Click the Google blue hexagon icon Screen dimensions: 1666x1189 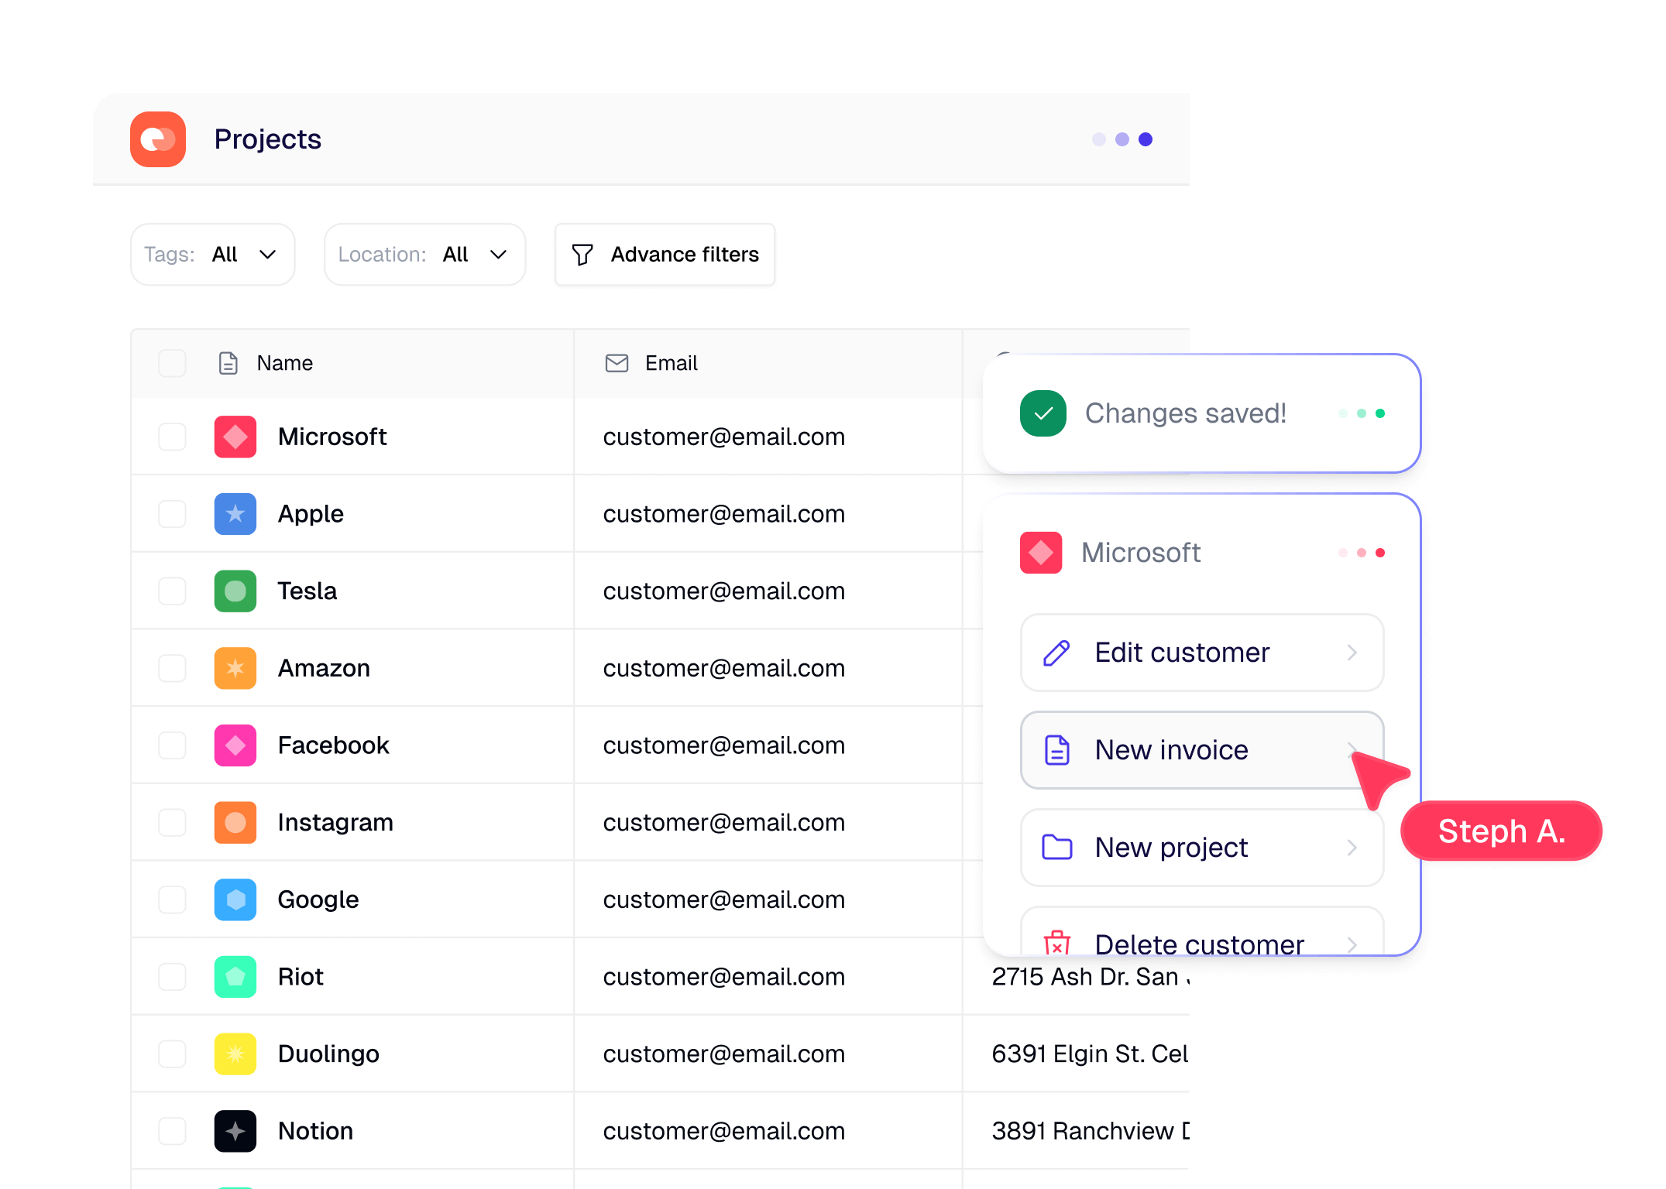point(235,899)
